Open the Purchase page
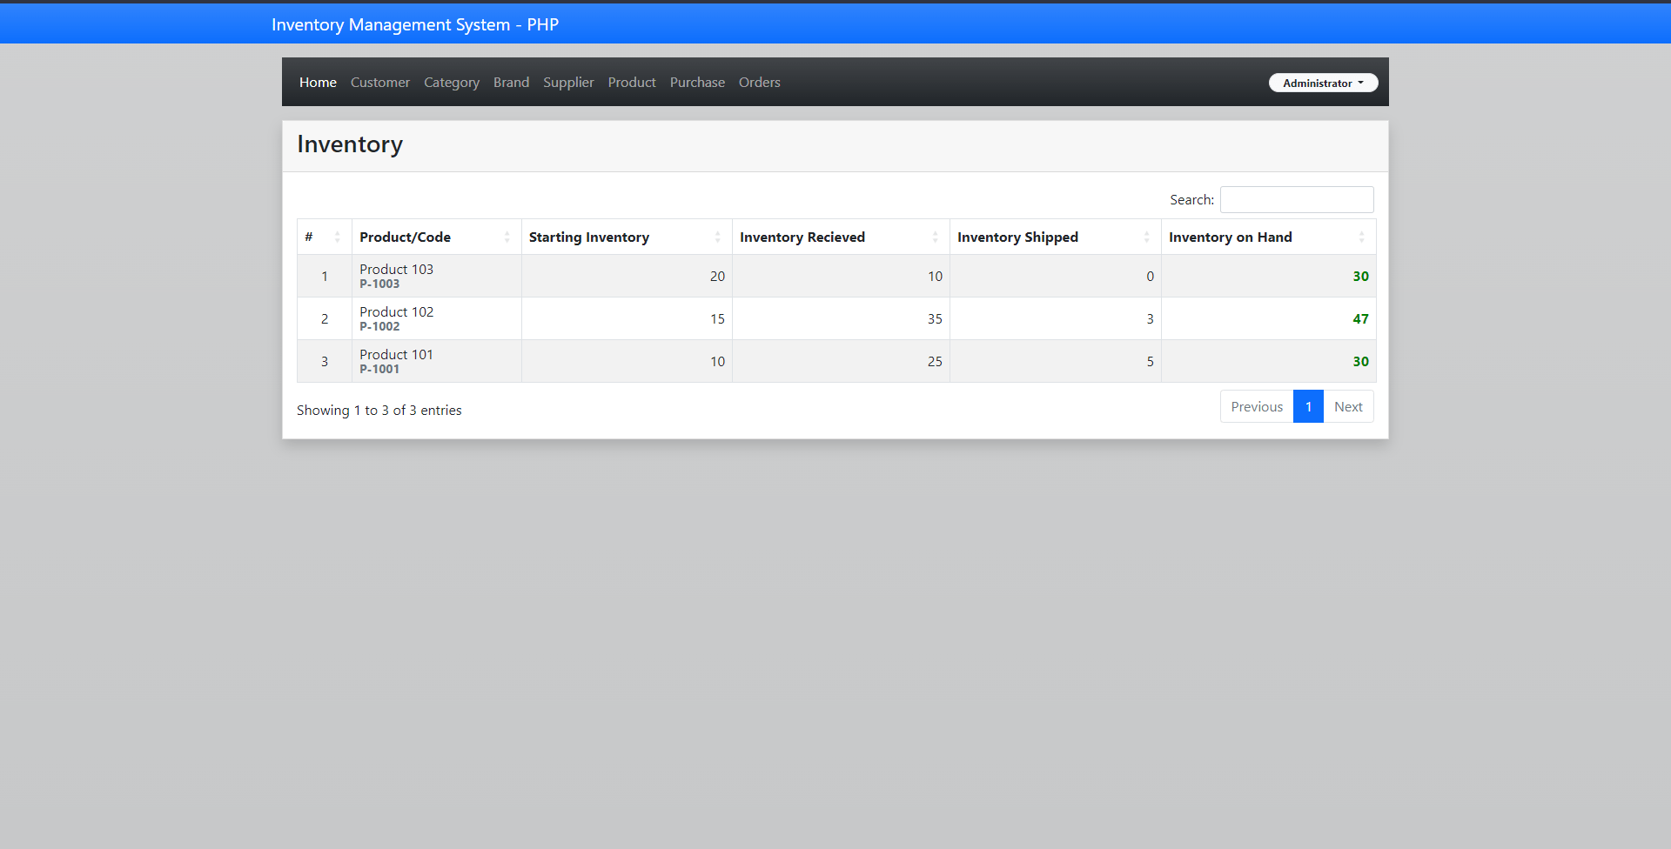Image resolution: width=1671 pixels, height=849 pixels. (x=696, y=82)
